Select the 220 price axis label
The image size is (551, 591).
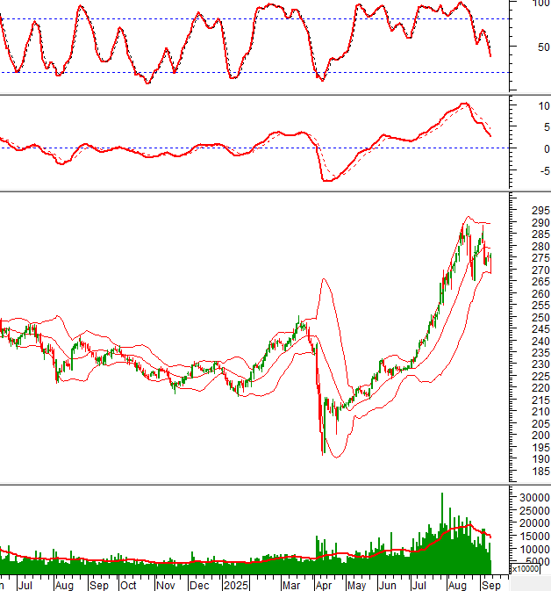click(540, 388)
